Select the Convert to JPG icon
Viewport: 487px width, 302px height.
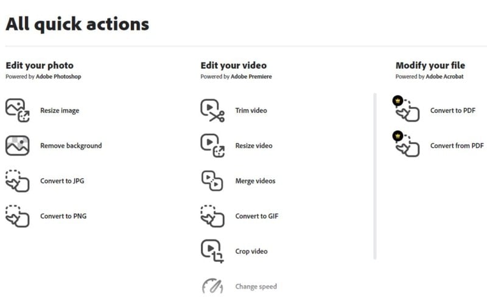click(x=18, y=181)
